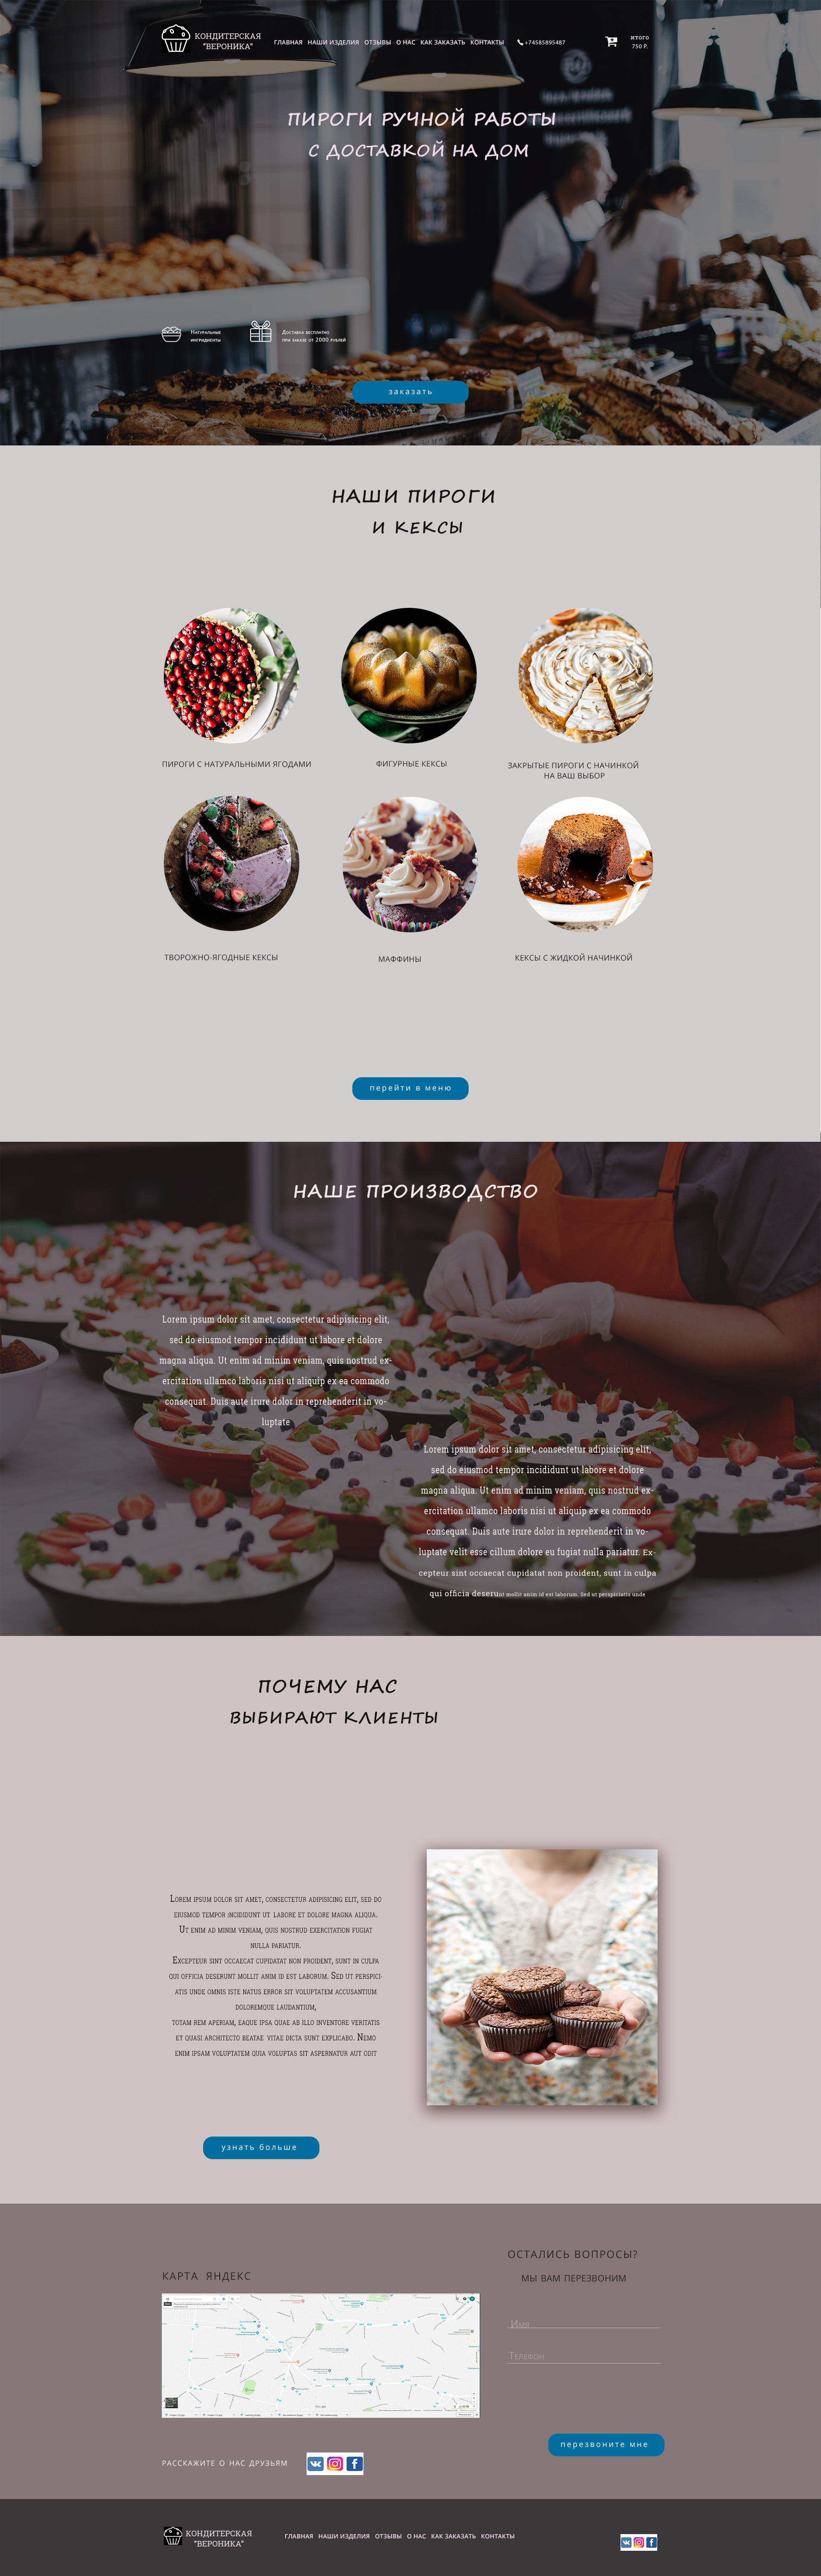
Task: Click the 'заказать' button
Action: coord(410,391)
